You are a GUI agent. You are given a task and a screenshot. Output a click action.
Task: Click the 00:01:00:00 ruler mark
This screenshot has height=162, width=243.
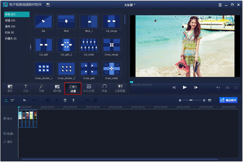(70, 107)
